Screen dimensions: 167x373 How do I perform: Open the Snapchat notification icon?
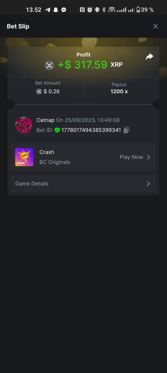tap(56, 10)
